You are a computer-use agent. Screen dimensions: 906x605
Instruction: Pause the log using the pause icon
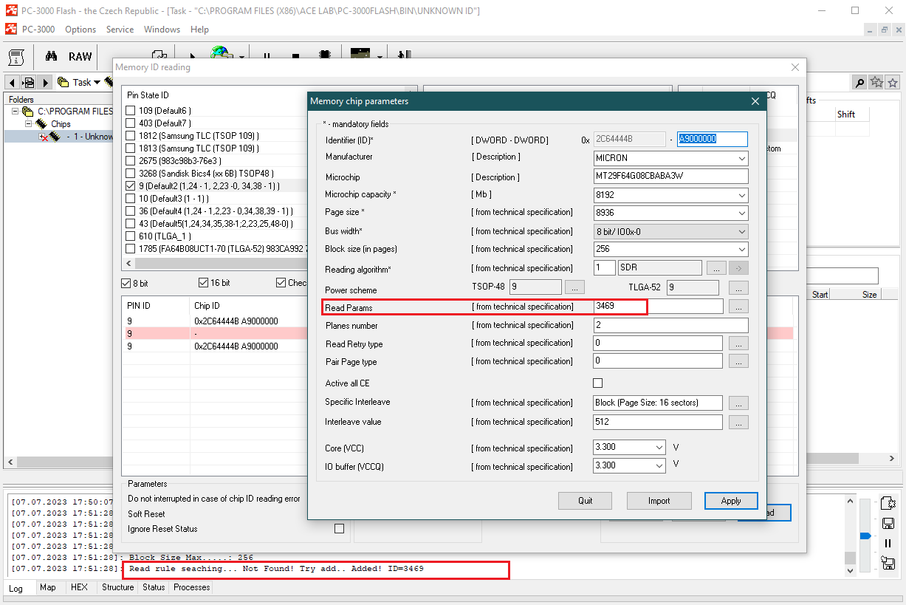pos(888,543)
